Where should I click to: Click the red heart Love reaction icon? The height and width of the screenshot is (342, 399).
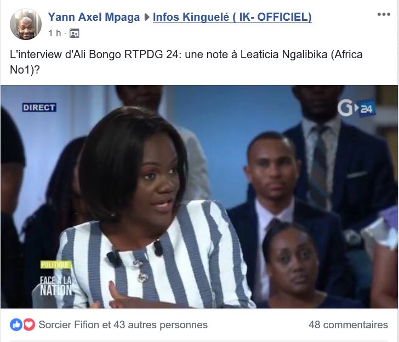point(29,324)
